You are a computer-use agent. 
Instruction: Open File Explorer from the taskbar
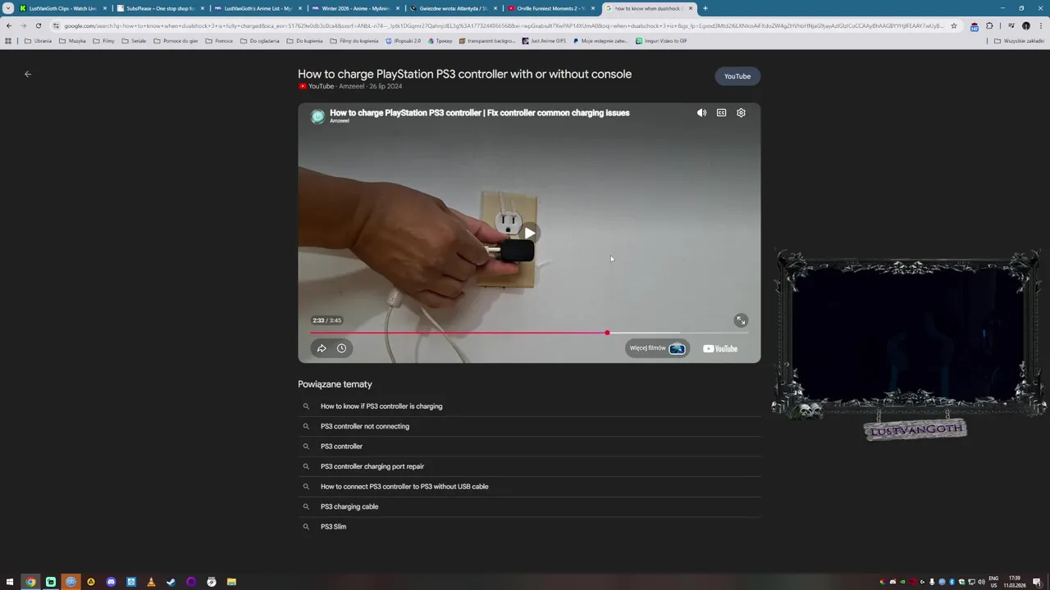pyautogui.click(x=231, y=582)
